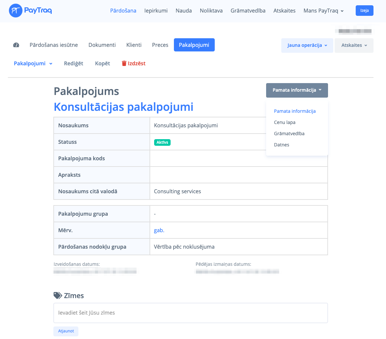Click the gab. unit link

[x=159, y=230]
